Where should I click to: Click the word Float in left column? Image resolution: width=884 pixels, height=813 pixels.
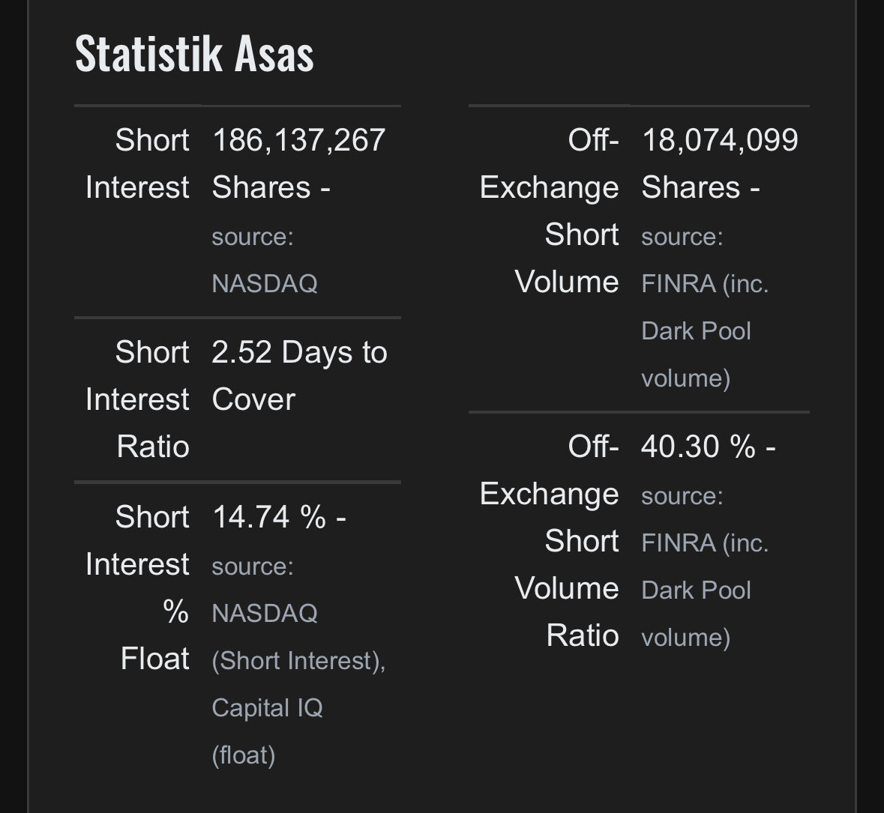point(155,659)
